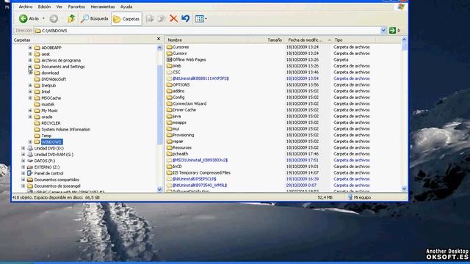Screen dimensions: 470x264
Task: Click the grayed Forward arrow button
Action: (54, 18)
